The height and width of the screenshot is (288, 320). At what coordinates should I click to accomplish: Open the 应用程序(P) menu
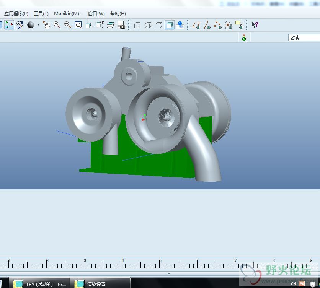tap(16, 14)
